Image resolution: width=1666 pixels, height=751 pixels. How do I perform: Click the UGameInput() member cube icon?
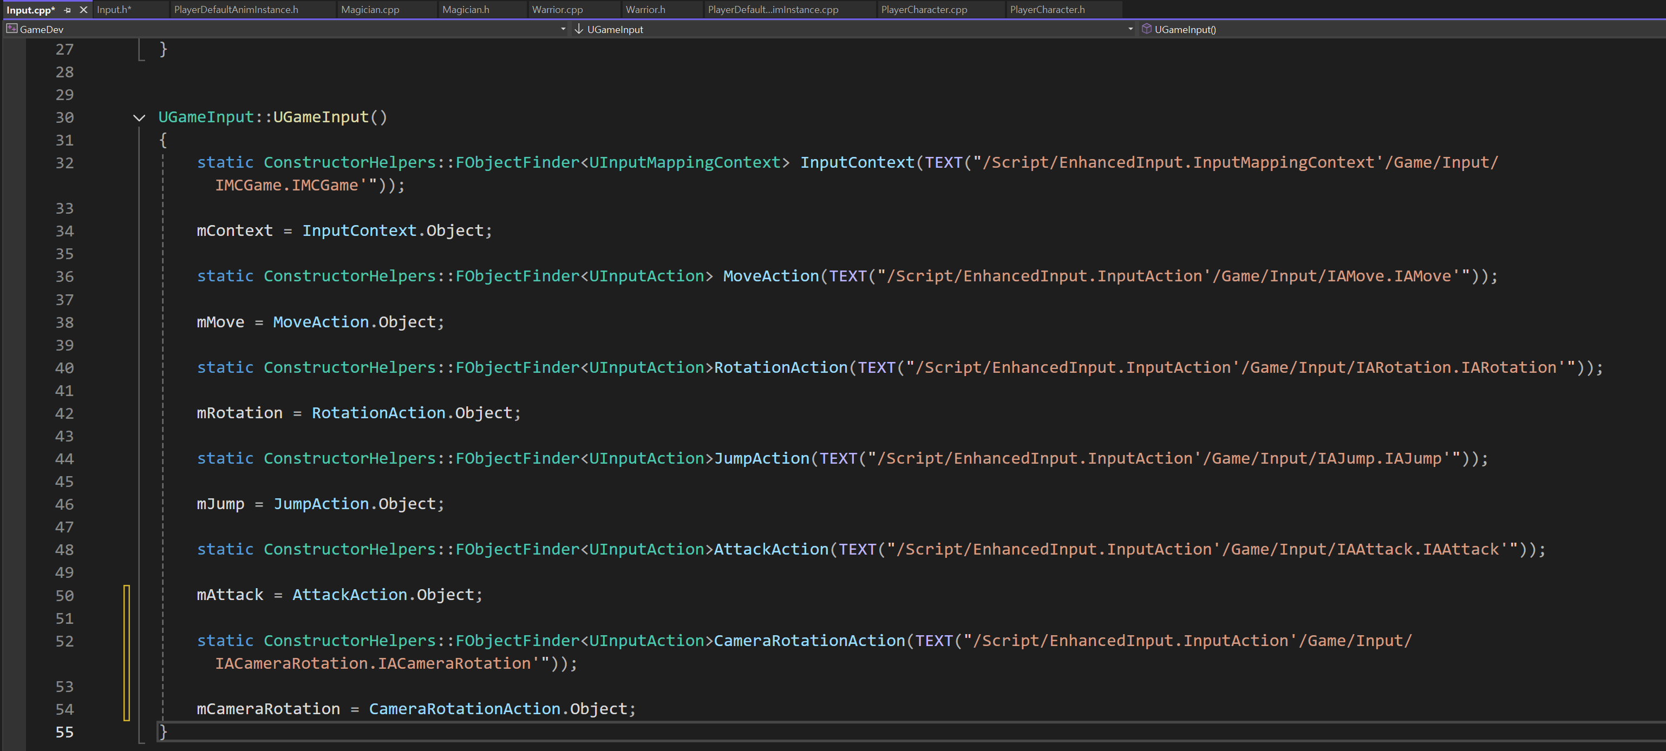tap(1146, 29)
